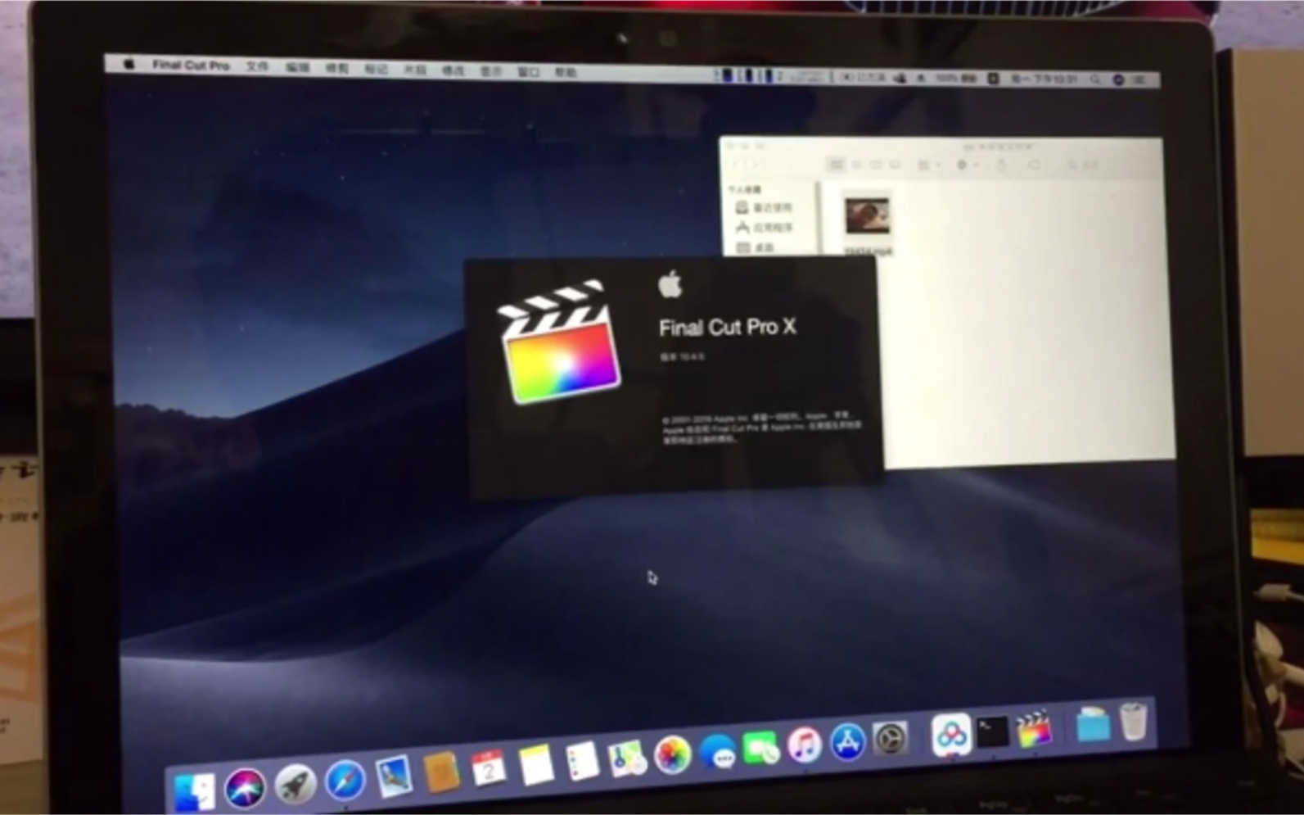1304x815 pixels.
Task: Open Photos pinwheel icon in dock
Action: [x=673, y=754]
